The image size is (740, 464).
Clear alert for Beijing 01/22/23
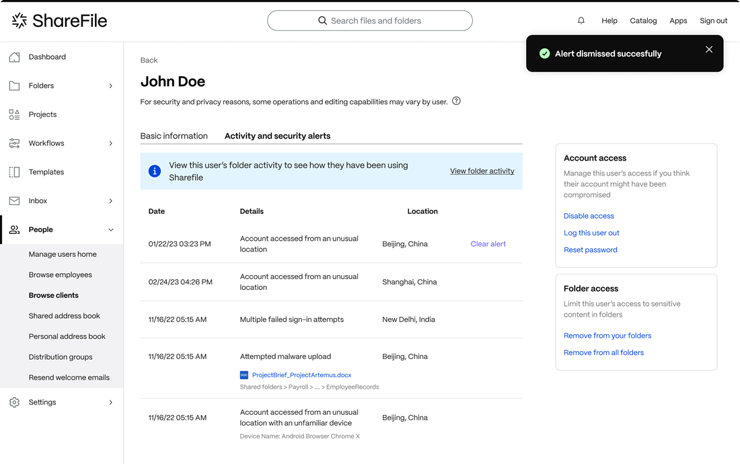(x=488, y=244)
